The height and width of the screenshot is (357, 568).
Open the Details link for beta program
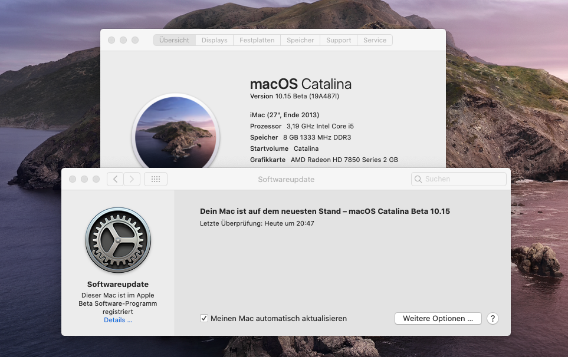click(118, 320)
